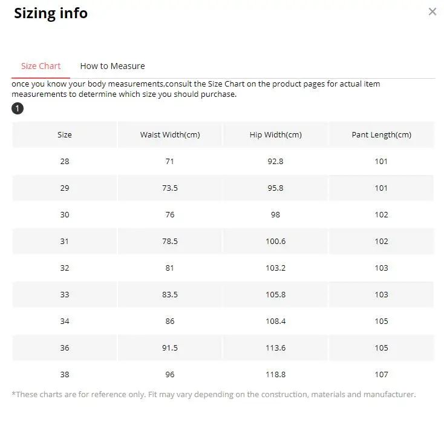Select size 31 in the Size column
The image size is (444, 422).
coord(65,241)
